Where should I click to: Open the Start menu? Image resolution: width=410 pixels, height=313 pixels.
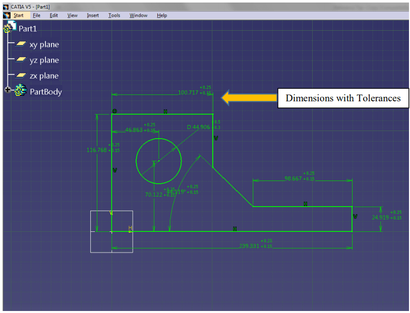(18, 15)
